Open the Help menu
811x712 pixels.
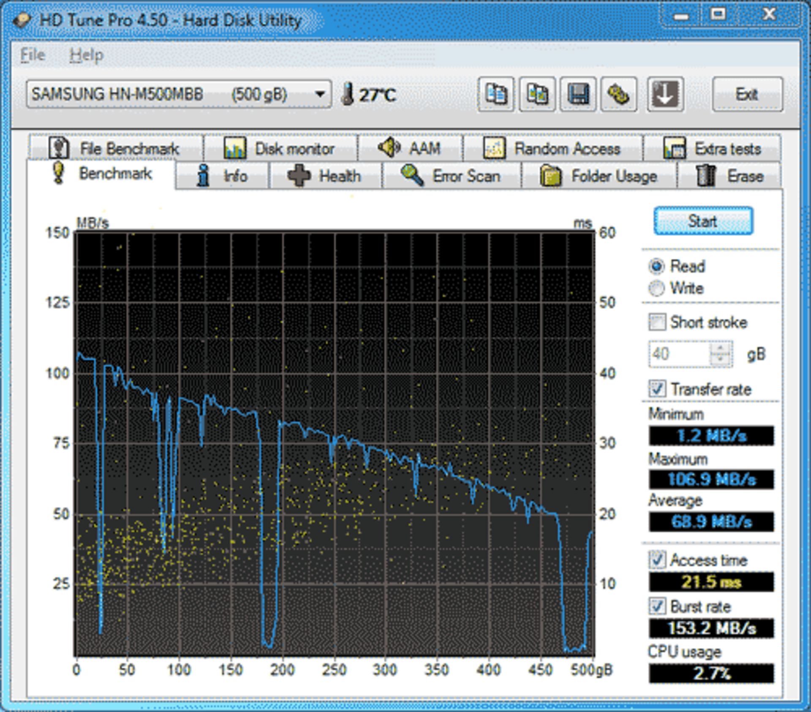[86, 55]
